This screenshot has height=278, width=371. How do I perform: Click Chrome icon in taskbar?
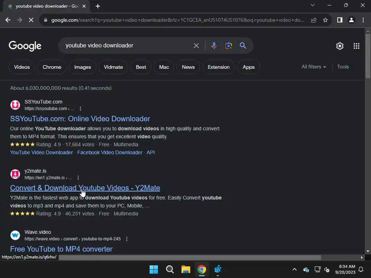tap(201, 269)
